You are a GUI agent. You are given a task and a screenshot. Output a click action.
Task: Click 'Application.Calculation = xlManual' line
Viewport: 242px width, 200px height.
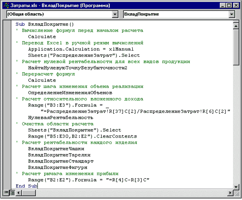(81, 49)
